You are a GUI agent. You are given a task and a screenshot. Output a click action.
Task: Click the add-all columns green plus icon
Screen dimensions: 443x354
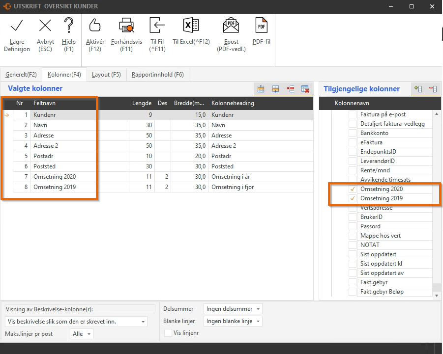click(x=418, y=89)
